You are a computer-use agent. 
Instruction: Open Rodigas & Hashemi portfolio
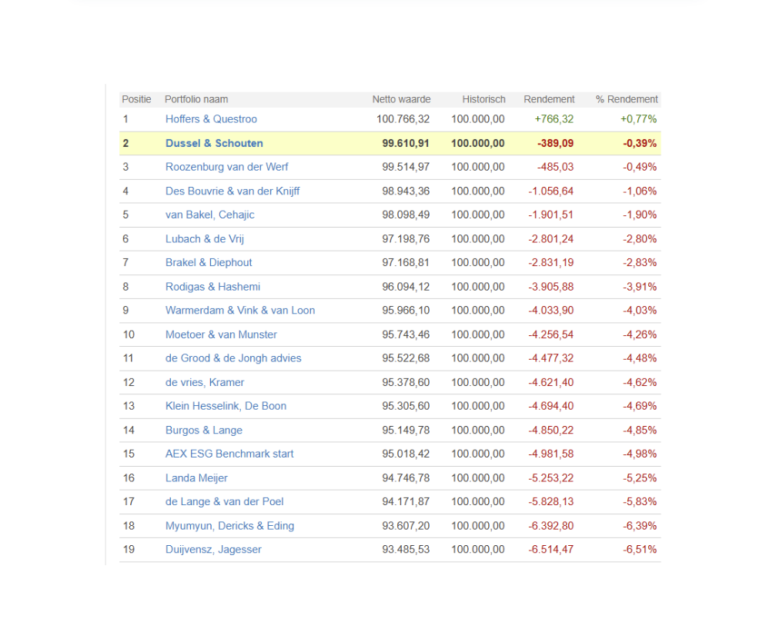[x=212, y=287]
